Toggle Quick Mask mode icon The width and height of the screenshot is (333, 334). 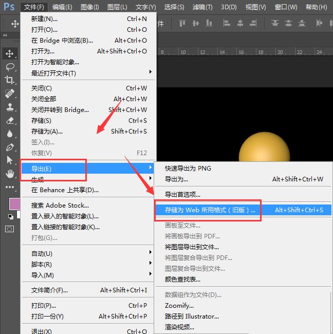pos(10,229)
